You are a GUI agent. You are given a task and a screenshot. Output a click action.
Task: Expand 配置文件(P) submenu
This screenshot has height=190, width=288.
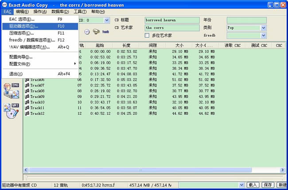[x=40, y=64]
